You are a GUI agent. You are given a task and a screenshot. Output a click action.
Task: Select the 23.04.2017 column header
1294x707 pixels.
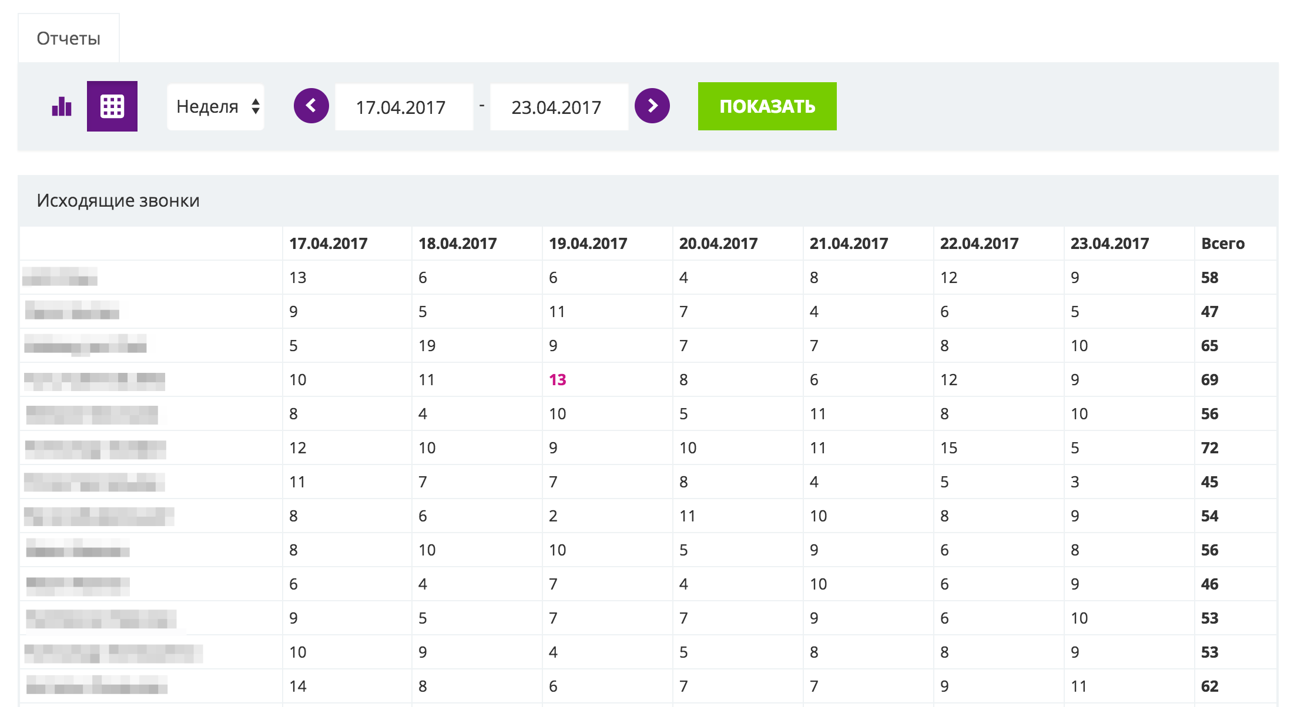(x=1109, y=244)
